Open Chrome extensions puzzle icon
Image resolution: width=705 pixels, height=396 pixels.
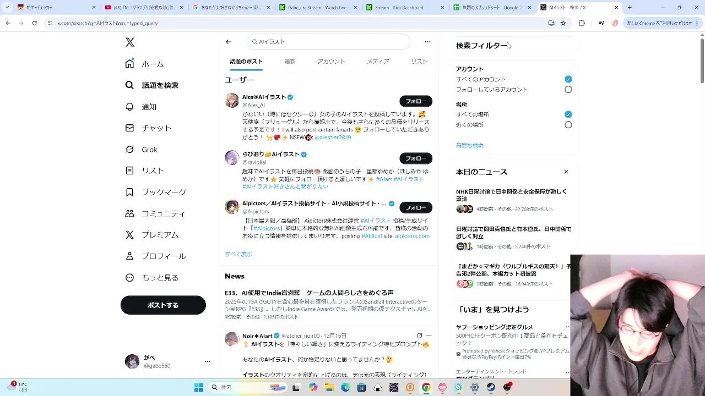(582, 23)
